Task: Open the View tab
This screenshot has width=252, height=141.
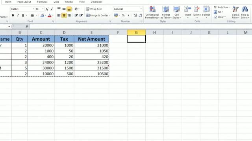Action: click(82, 2)
